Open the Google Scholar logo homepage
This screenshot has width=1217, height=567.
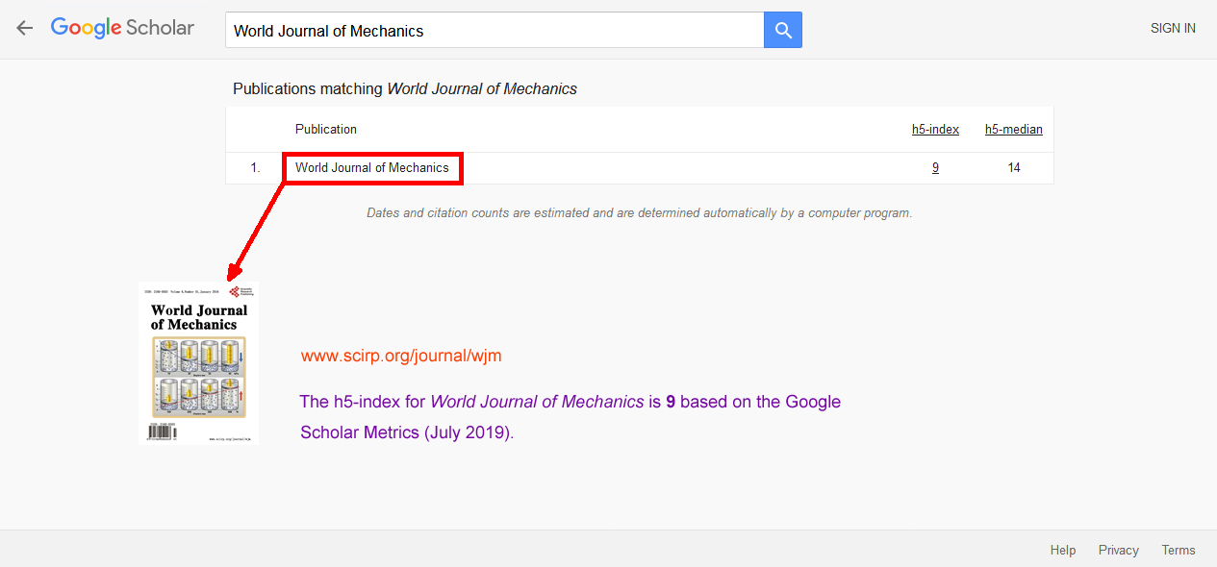(122, 28)
